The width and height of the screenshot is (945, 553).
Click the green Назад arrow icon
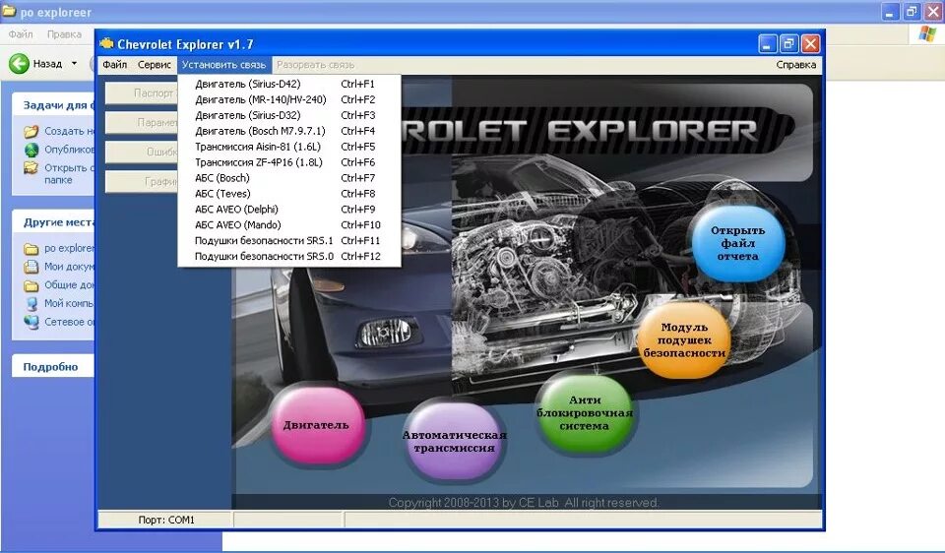(20, 63)
